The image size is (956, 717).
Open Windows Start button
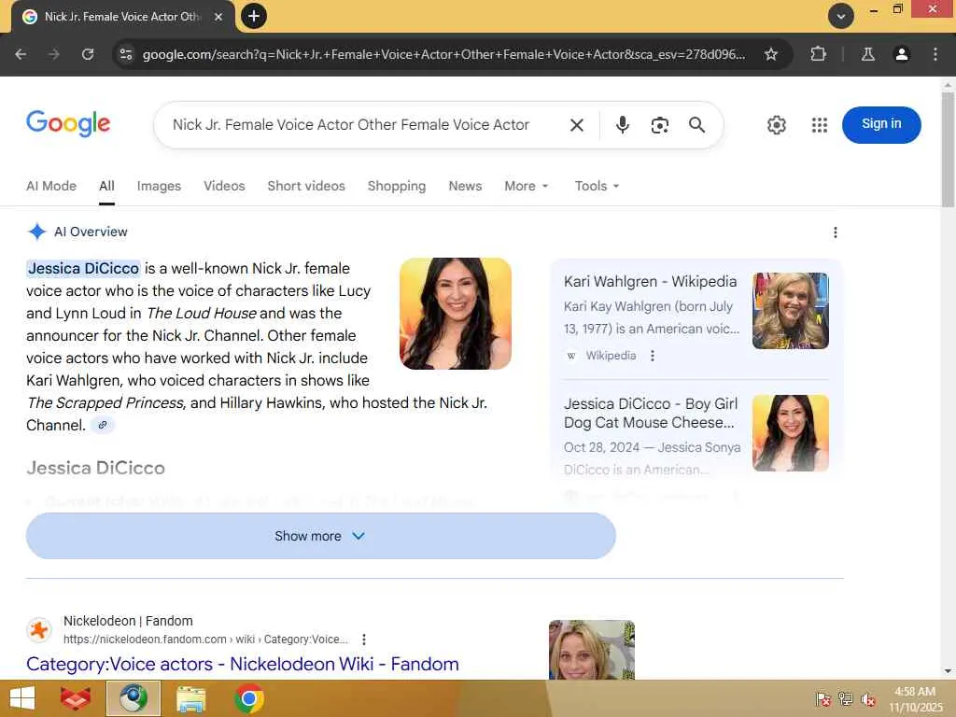click(x=22, y=698)
